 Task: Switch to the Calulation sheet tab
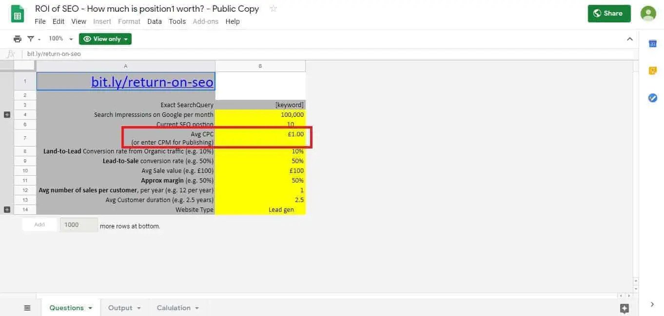coord(174,308)
